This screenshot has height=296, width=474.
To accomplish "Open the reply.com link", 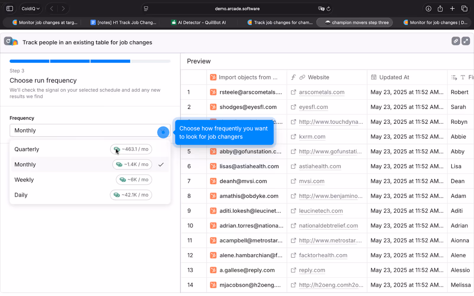I will 312,270.
